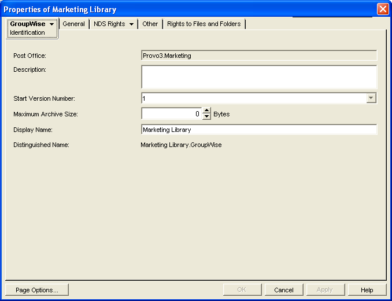Select the GroupWise tab label
This screenshot has height=301, width=392.
coord(28,24)
